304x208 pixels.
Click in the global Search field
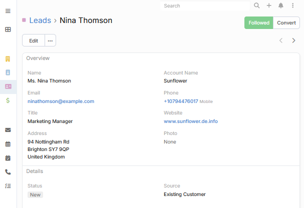coord(205,6)
